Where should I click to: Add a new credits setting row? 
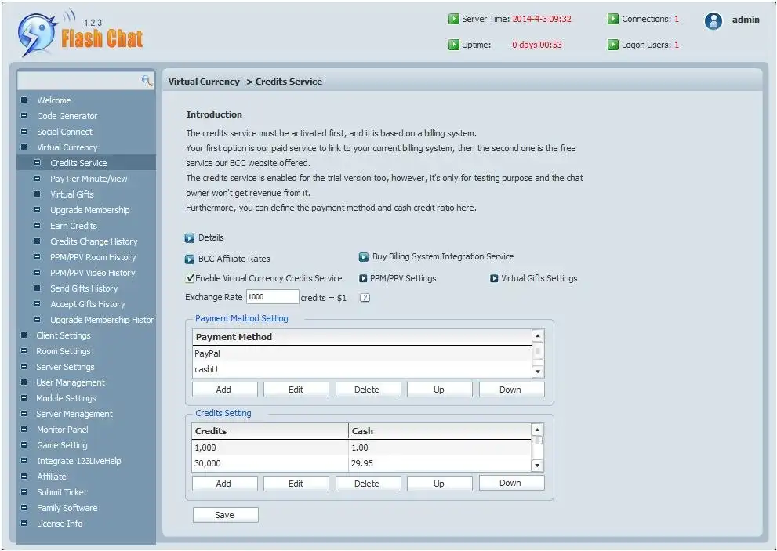tap(224, 483)
